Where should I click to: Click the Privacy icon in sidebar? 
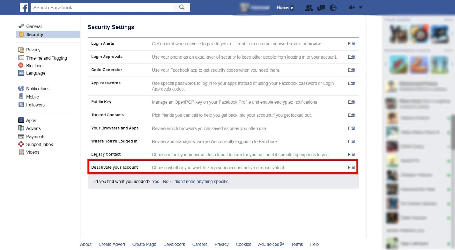tap(21, 50)
